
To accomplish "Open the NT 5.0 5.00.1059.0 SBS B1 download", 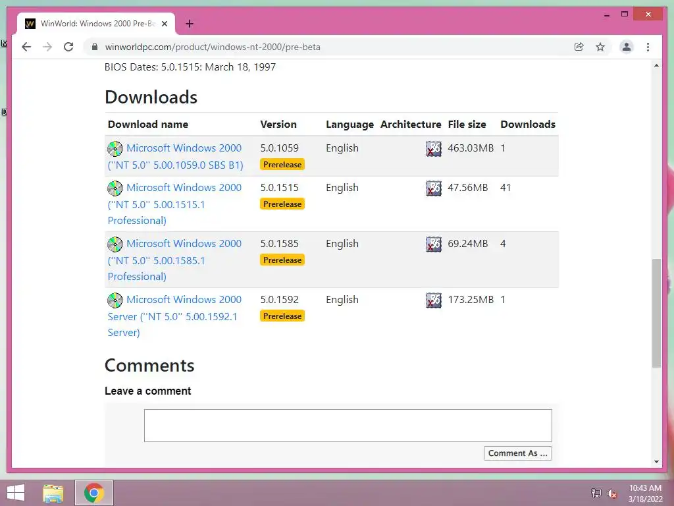I will click(x=175, y=156).
